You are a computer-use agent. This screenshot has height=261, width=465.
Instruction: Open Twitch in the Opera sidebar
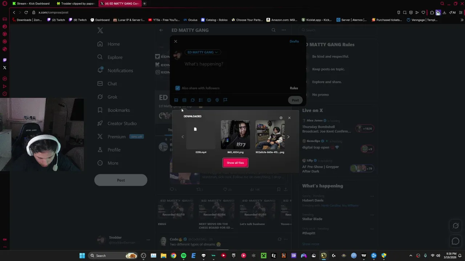click(x=5, y=60)
